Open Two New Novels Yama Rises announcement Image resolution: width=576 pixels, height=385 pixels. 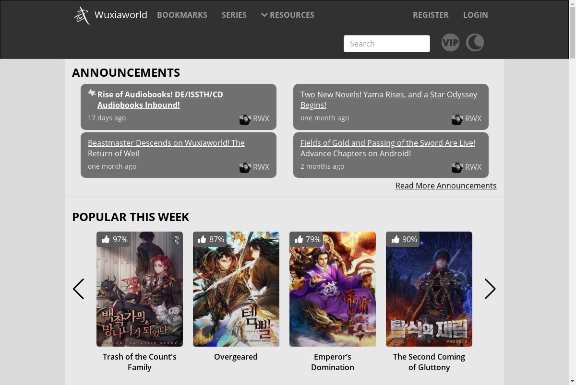point(389,100)
